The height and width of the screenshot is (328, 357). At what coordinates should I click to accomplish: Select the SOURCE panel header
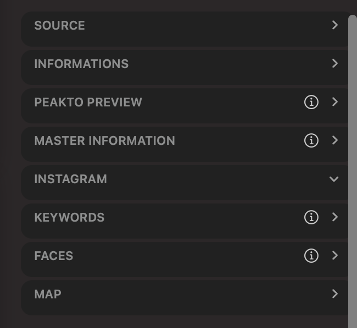[x=185, y=29]
